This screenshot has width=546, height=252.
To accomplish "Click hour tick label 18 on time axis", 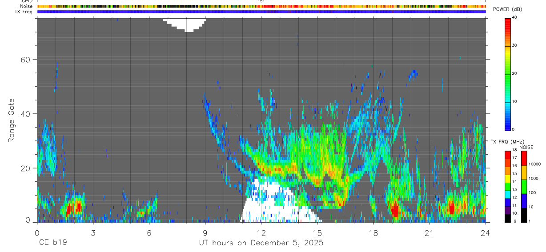I will (x=373, y=233).
